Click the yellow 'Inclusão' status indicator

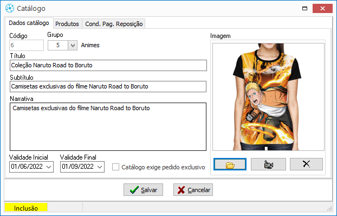point(26,207)
